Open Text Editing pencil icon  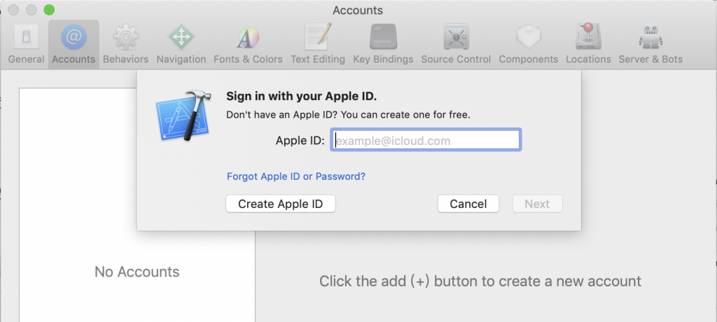click(x=318, y=36)
